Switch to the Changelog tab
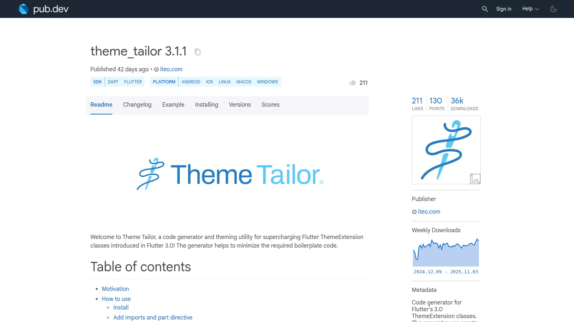Image resolution: width=574 pixels, height=322 pixels. click(137, 105)
